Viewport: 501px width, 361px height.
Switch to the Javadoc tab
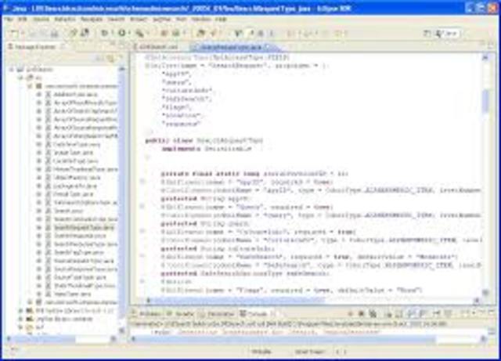(x=181, y=314)
